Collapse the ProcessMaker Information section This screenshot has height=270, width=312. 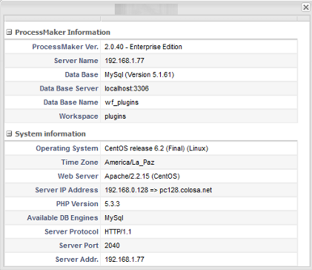click(9, 32)
